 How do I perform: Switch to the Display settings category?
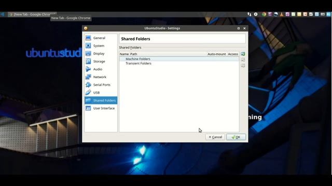(x=101, y=54)
